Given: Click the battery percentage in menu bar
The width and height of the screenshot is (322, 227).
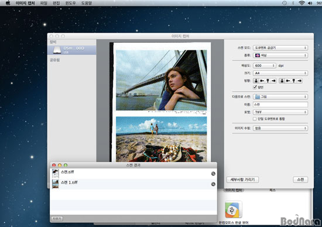Looking at the screenshot, I should coord(319,3).
